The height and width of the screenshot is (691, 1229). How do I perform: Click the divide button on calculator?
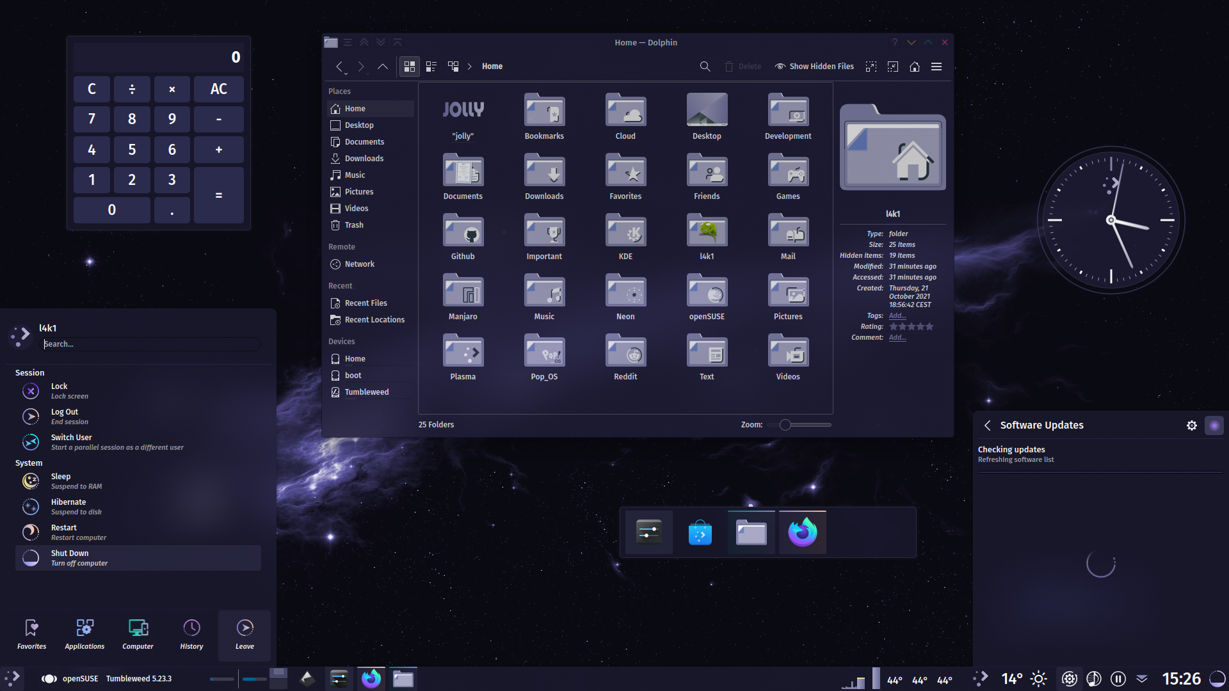click(x=132, y=89)
